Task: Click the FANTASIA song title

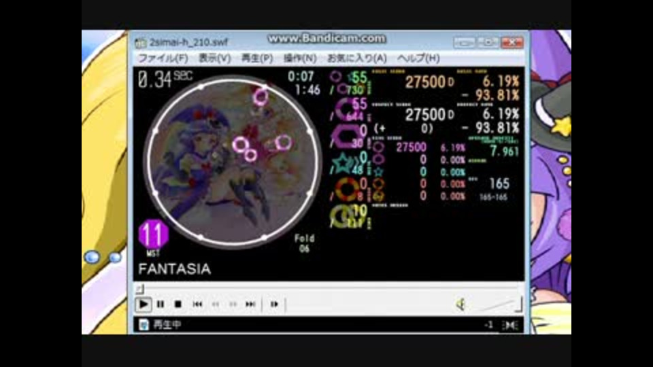Action: (175, 269)
